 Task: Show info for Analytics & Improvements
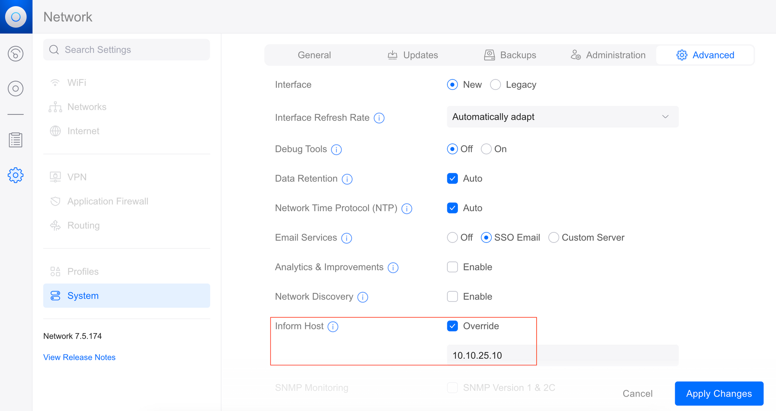pos(393,267)
